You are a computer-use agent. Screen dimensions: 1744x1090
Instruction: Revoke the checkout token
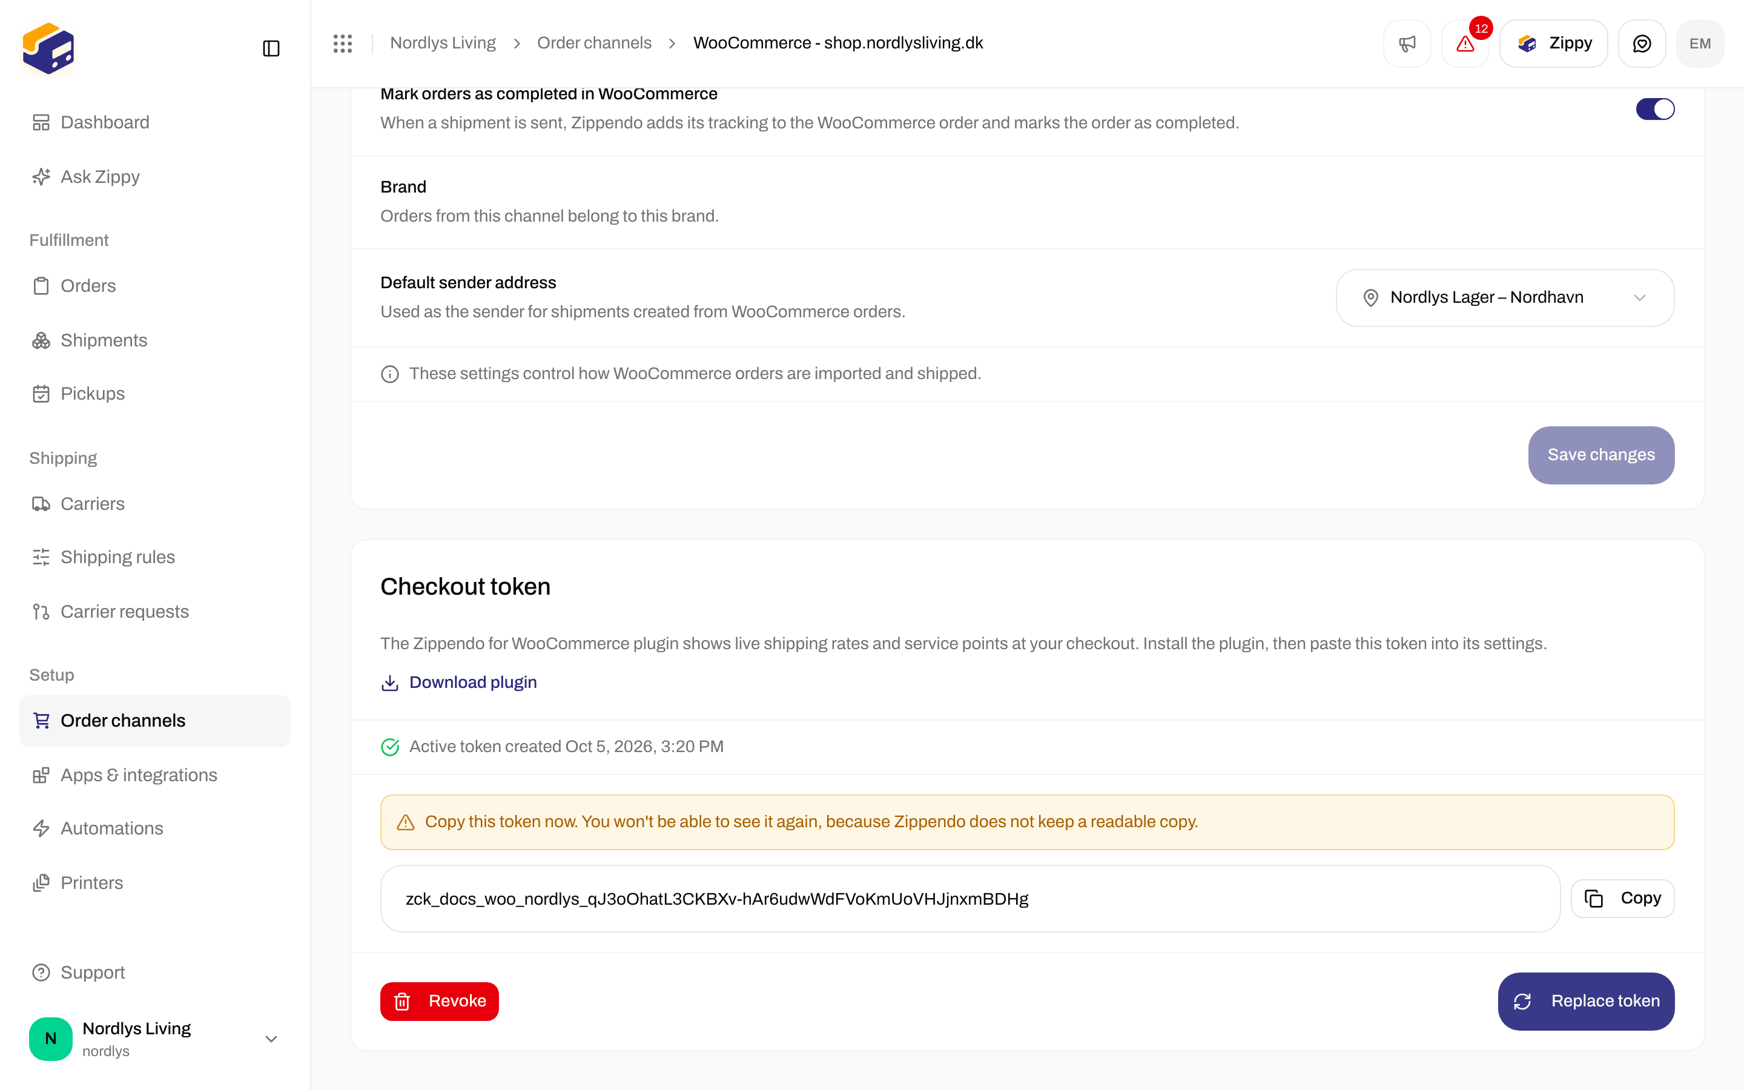[440, 1002]
